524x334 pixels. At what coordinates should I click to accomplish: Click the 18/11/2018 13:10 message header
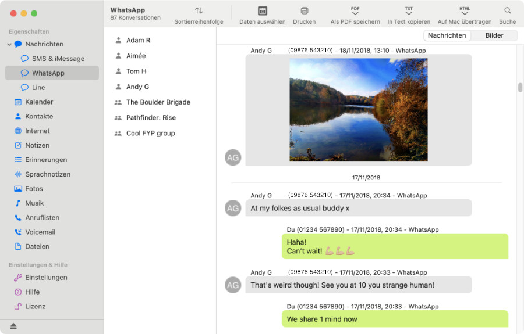338,51
